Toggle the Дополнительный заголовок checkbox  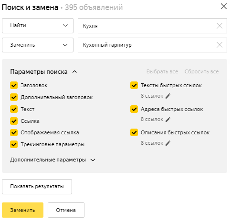coord(14,97)
